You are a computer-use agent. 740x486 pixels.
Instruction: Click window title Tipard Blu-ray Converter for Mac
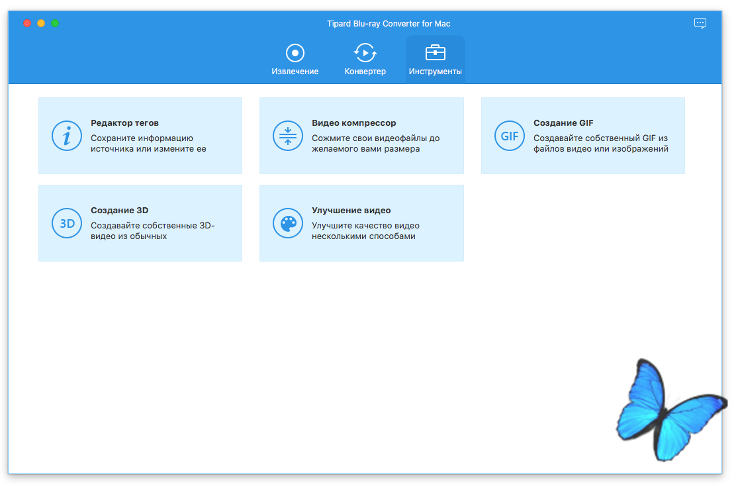coord(389,24)
